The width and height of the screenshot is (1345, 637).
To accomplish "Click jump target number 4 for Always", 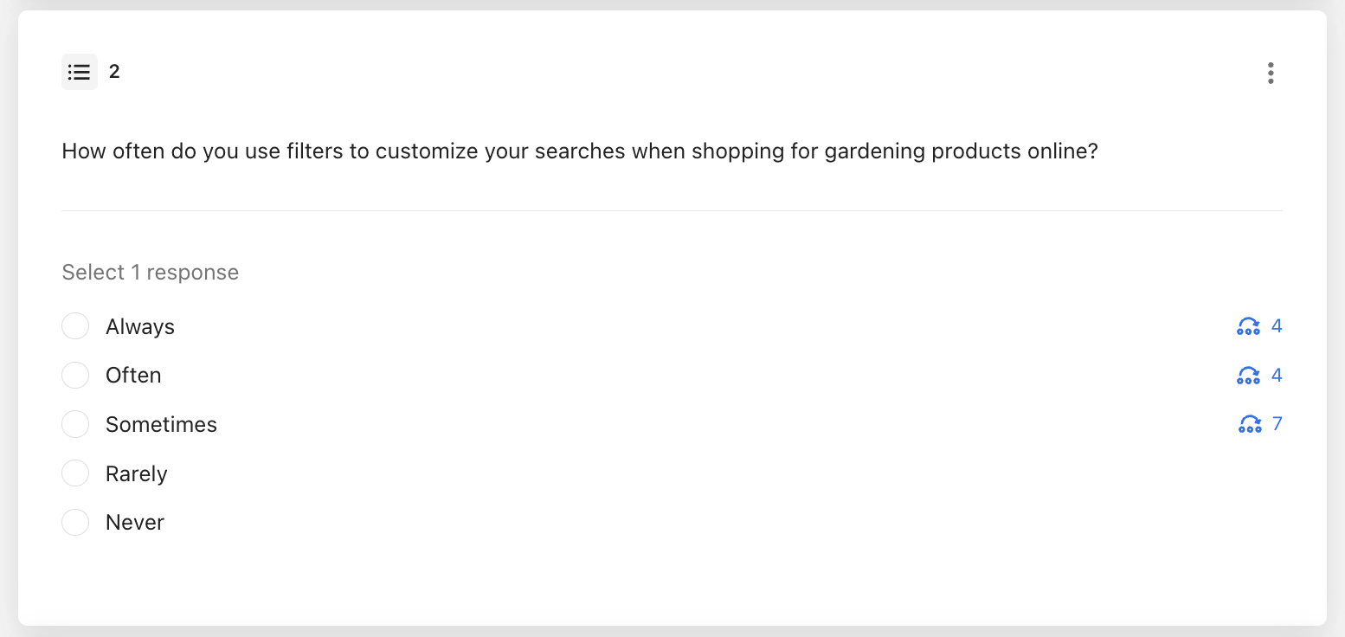I will 1277,326.
